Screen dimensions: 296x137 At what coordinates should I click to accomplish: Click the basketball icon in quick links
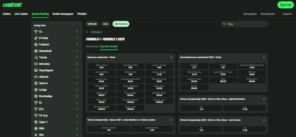(36, 51)
